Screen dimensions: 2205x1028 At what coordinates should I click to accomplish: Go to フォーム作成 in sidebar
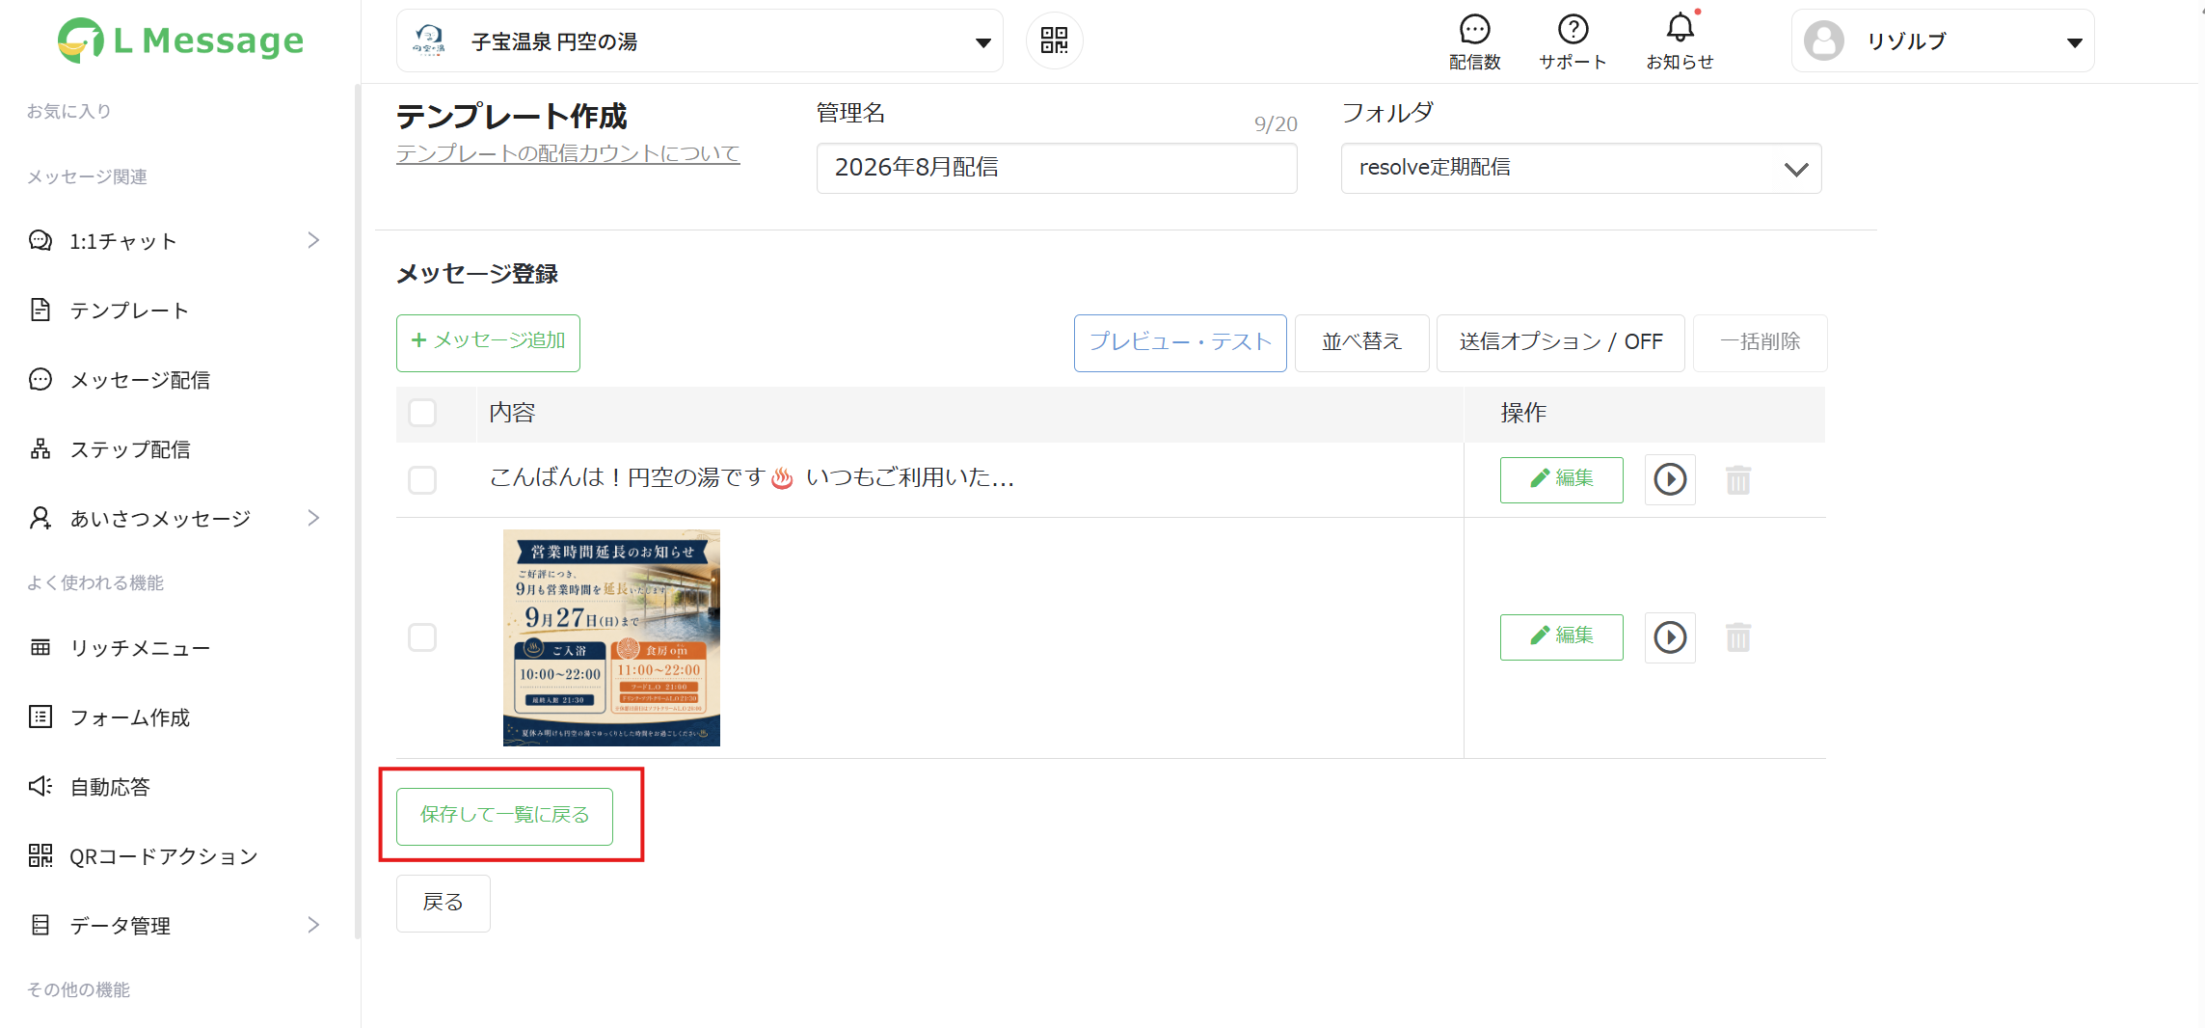pyautogui.click(x=130, y=717)
